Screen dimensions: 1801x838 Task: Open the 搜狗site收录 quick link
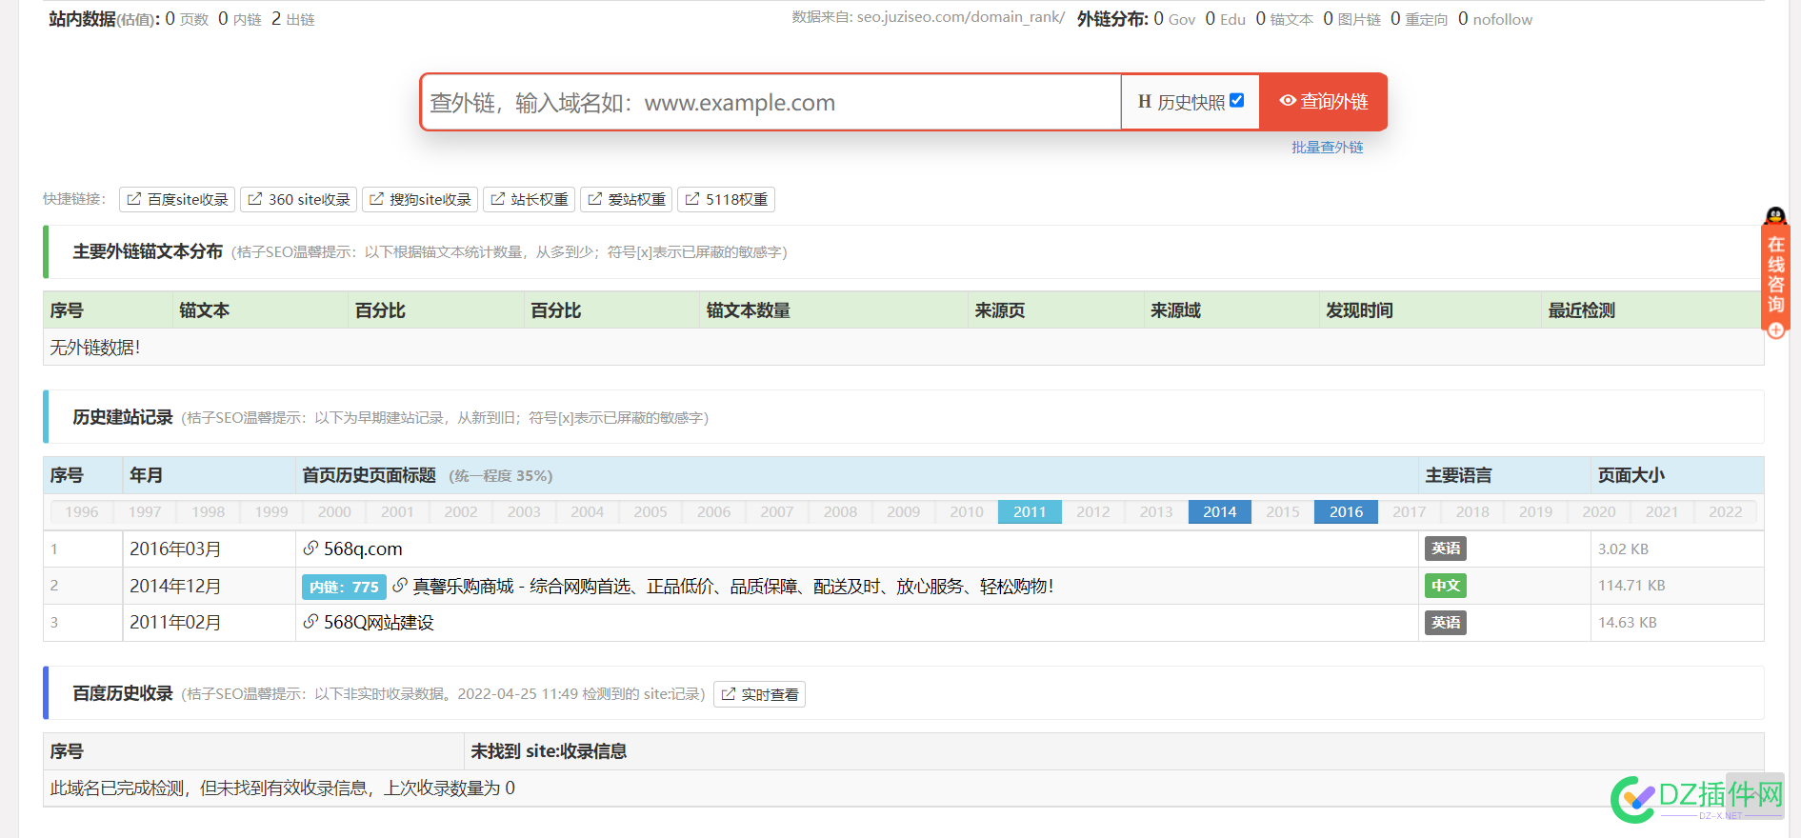(420, 199)
